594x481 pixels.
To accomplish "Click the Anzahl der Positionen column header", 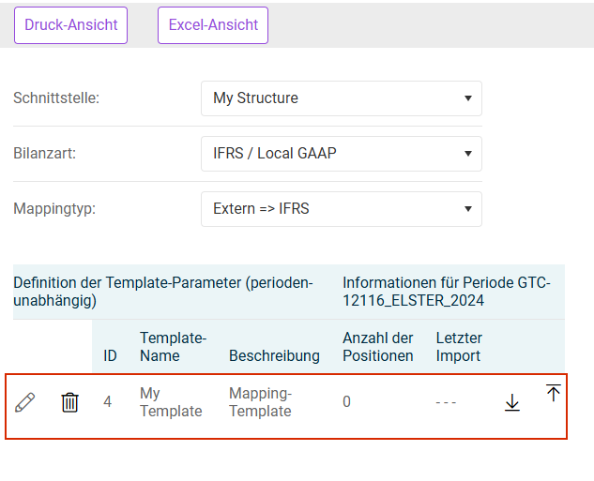I will click(377, 347).
